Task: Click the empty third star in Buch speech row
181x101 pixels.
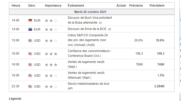Action: pyautogui.click(x=56, y=21)
